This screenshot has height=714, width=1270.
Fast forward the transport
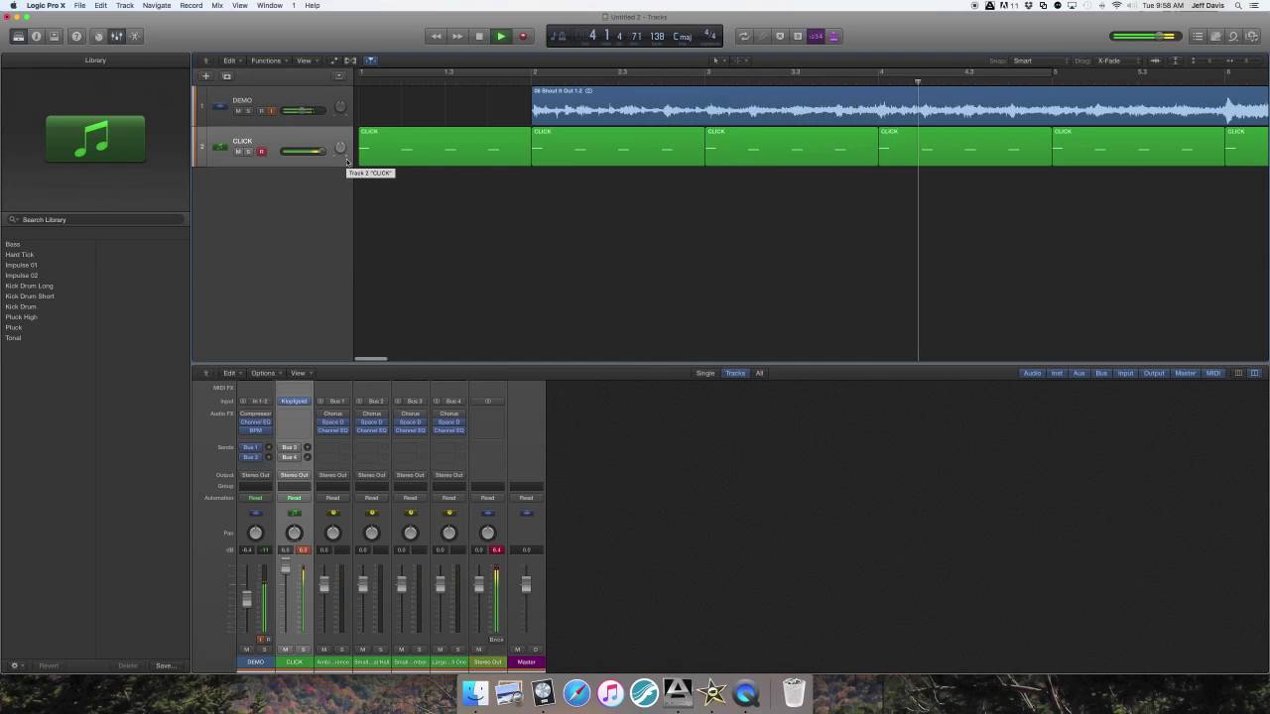click(x=457, y=37)
